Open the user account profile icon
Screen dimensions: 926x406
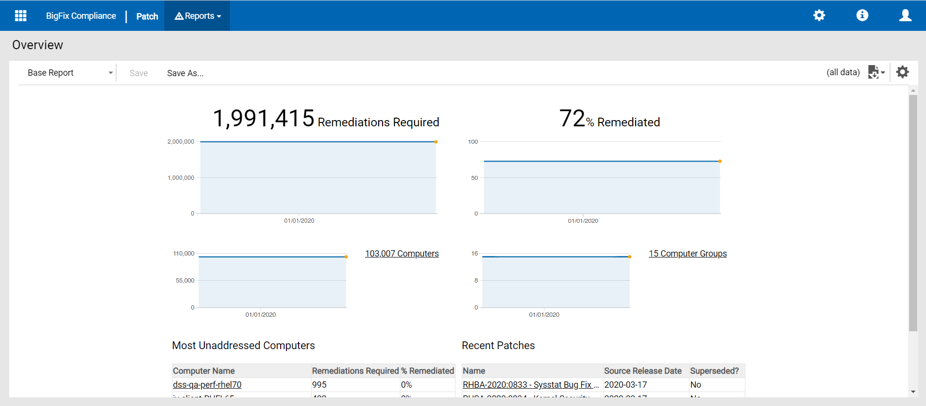pyautogui.click(x=905, y=15)
